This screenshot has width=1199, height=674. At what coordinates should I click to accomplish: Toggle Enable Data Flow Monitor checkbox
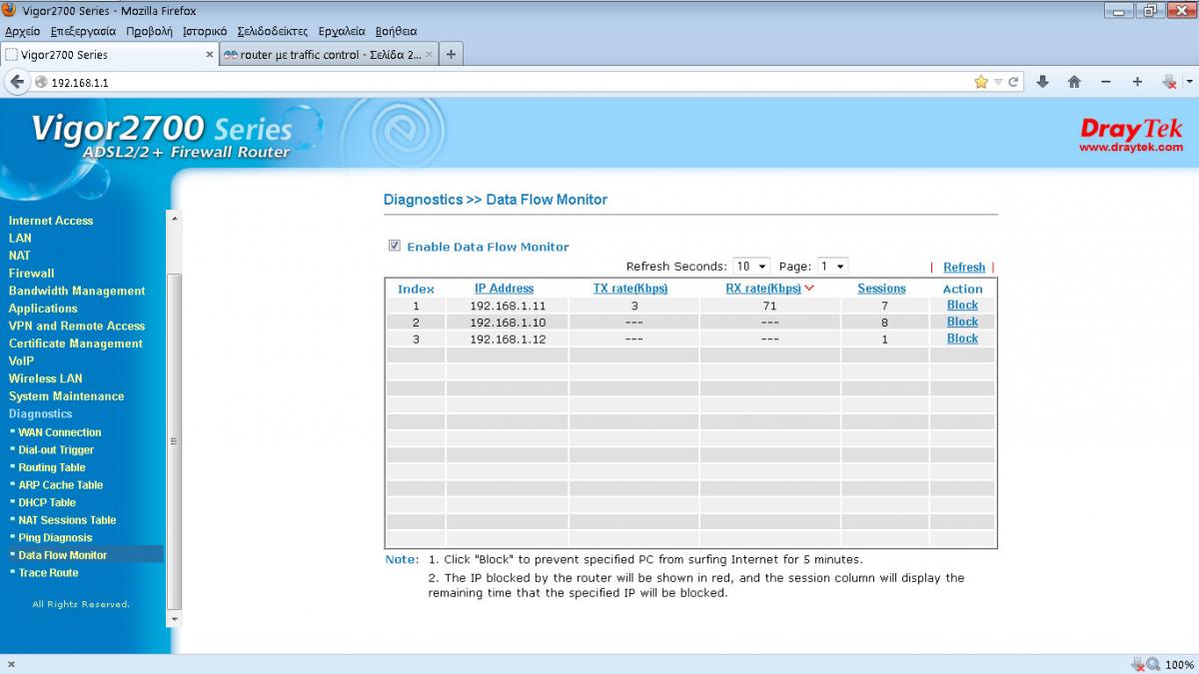(x=395, y=246)
